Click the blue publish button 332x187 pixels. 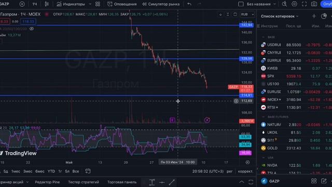326,4
